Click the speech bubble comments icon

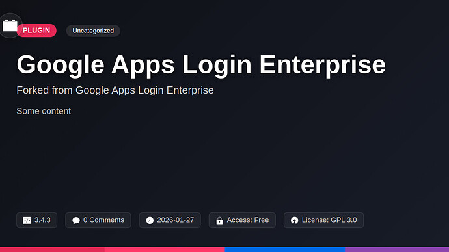[76, 220]
